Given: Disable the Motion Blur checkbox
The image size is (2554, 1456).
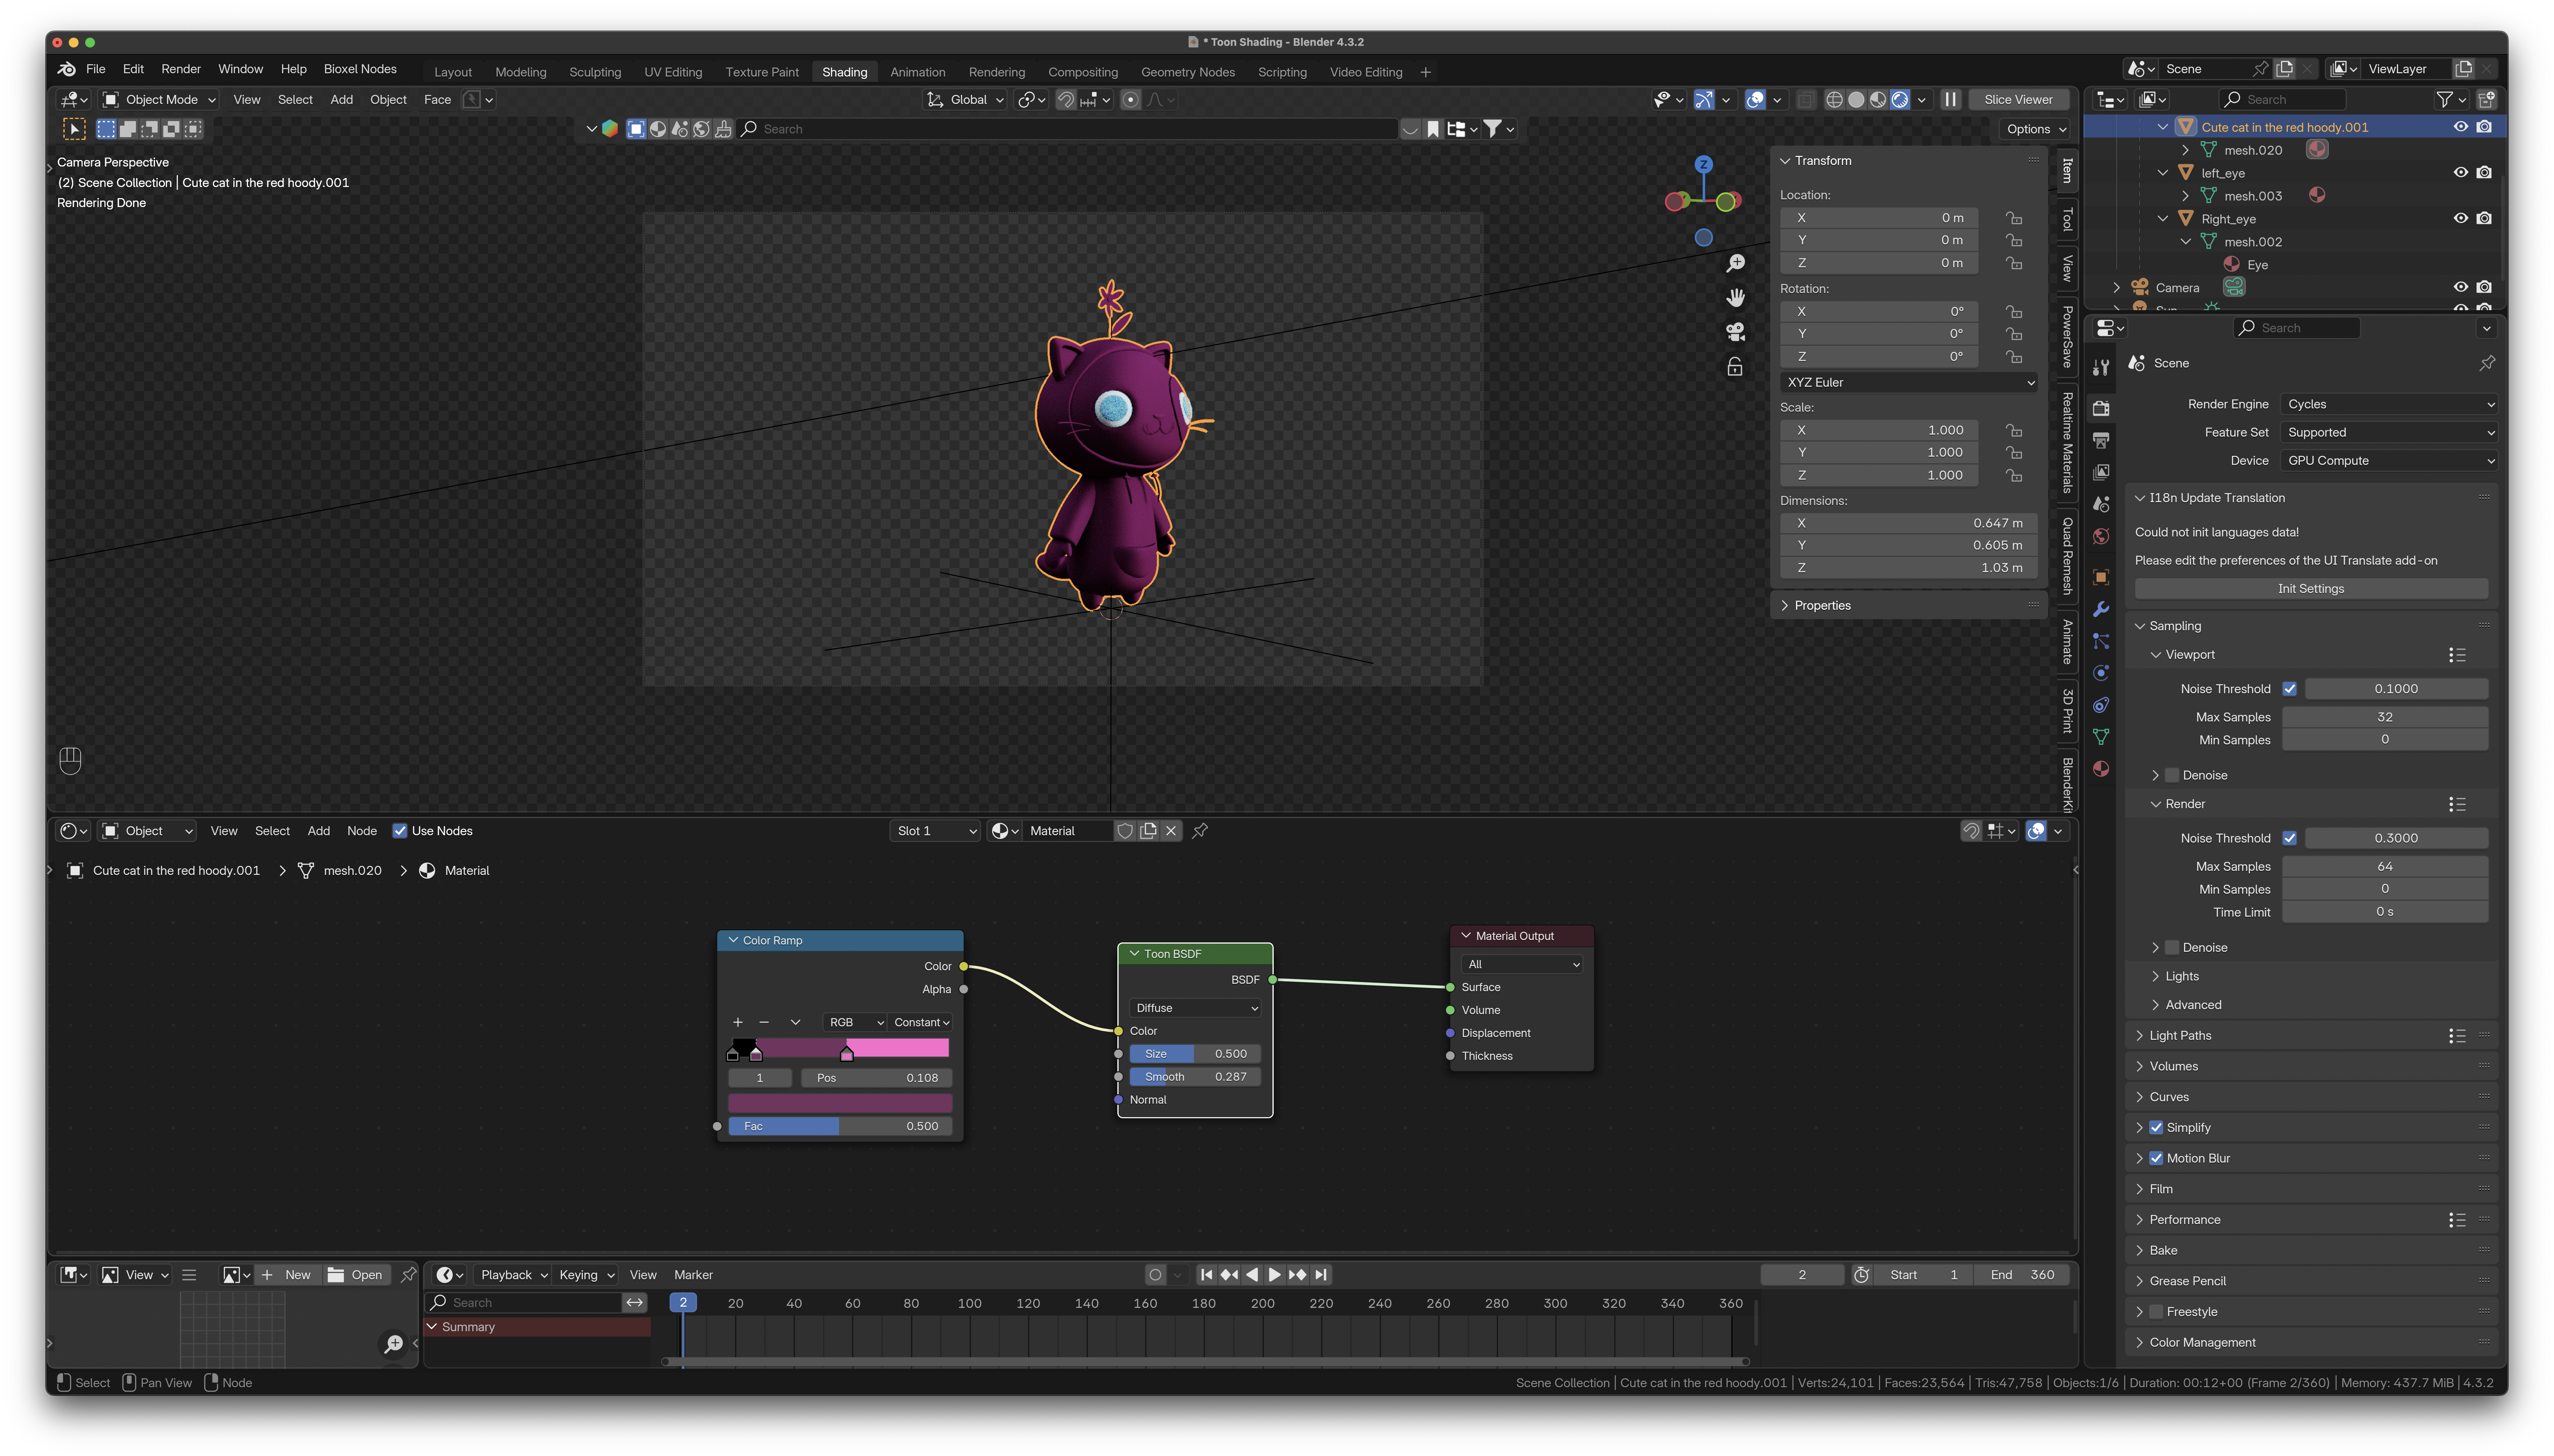Looking at the screenshot, I should (x=2156, y=1158).
